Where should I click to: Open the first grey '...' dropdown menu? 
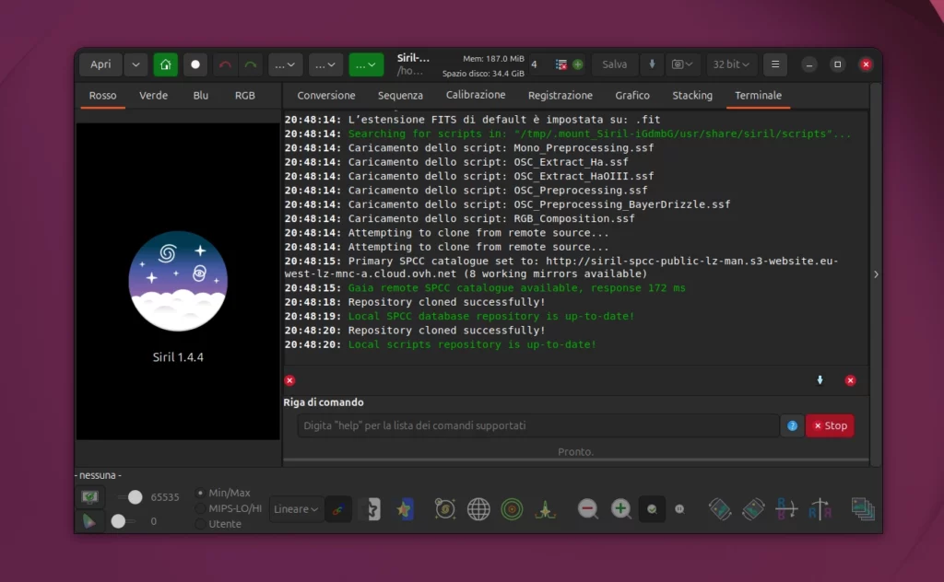tap(285, 64)
